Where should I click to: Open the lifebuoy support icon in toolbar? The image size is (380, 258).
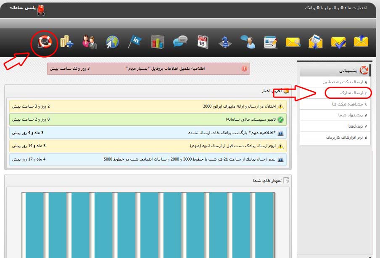pos(45,42)
